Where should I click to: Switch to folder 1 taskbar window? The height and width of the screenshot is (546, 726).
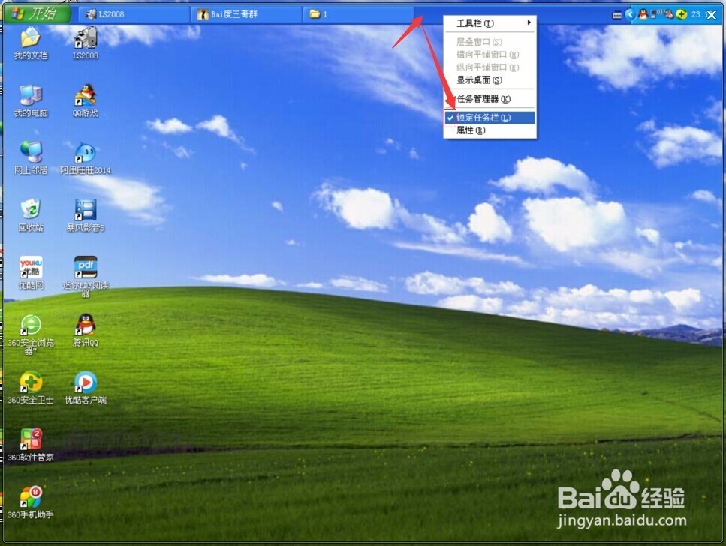pyautogui.click(x=358, y=14)
